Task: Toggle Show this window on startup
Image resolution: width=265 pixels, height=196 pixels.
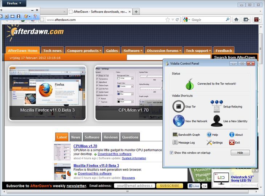Action: [x=171, y=152]
